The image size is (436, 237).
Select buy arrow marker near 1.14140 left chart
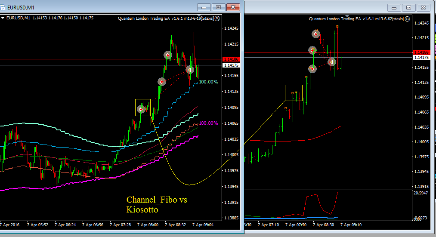[161, 82]
